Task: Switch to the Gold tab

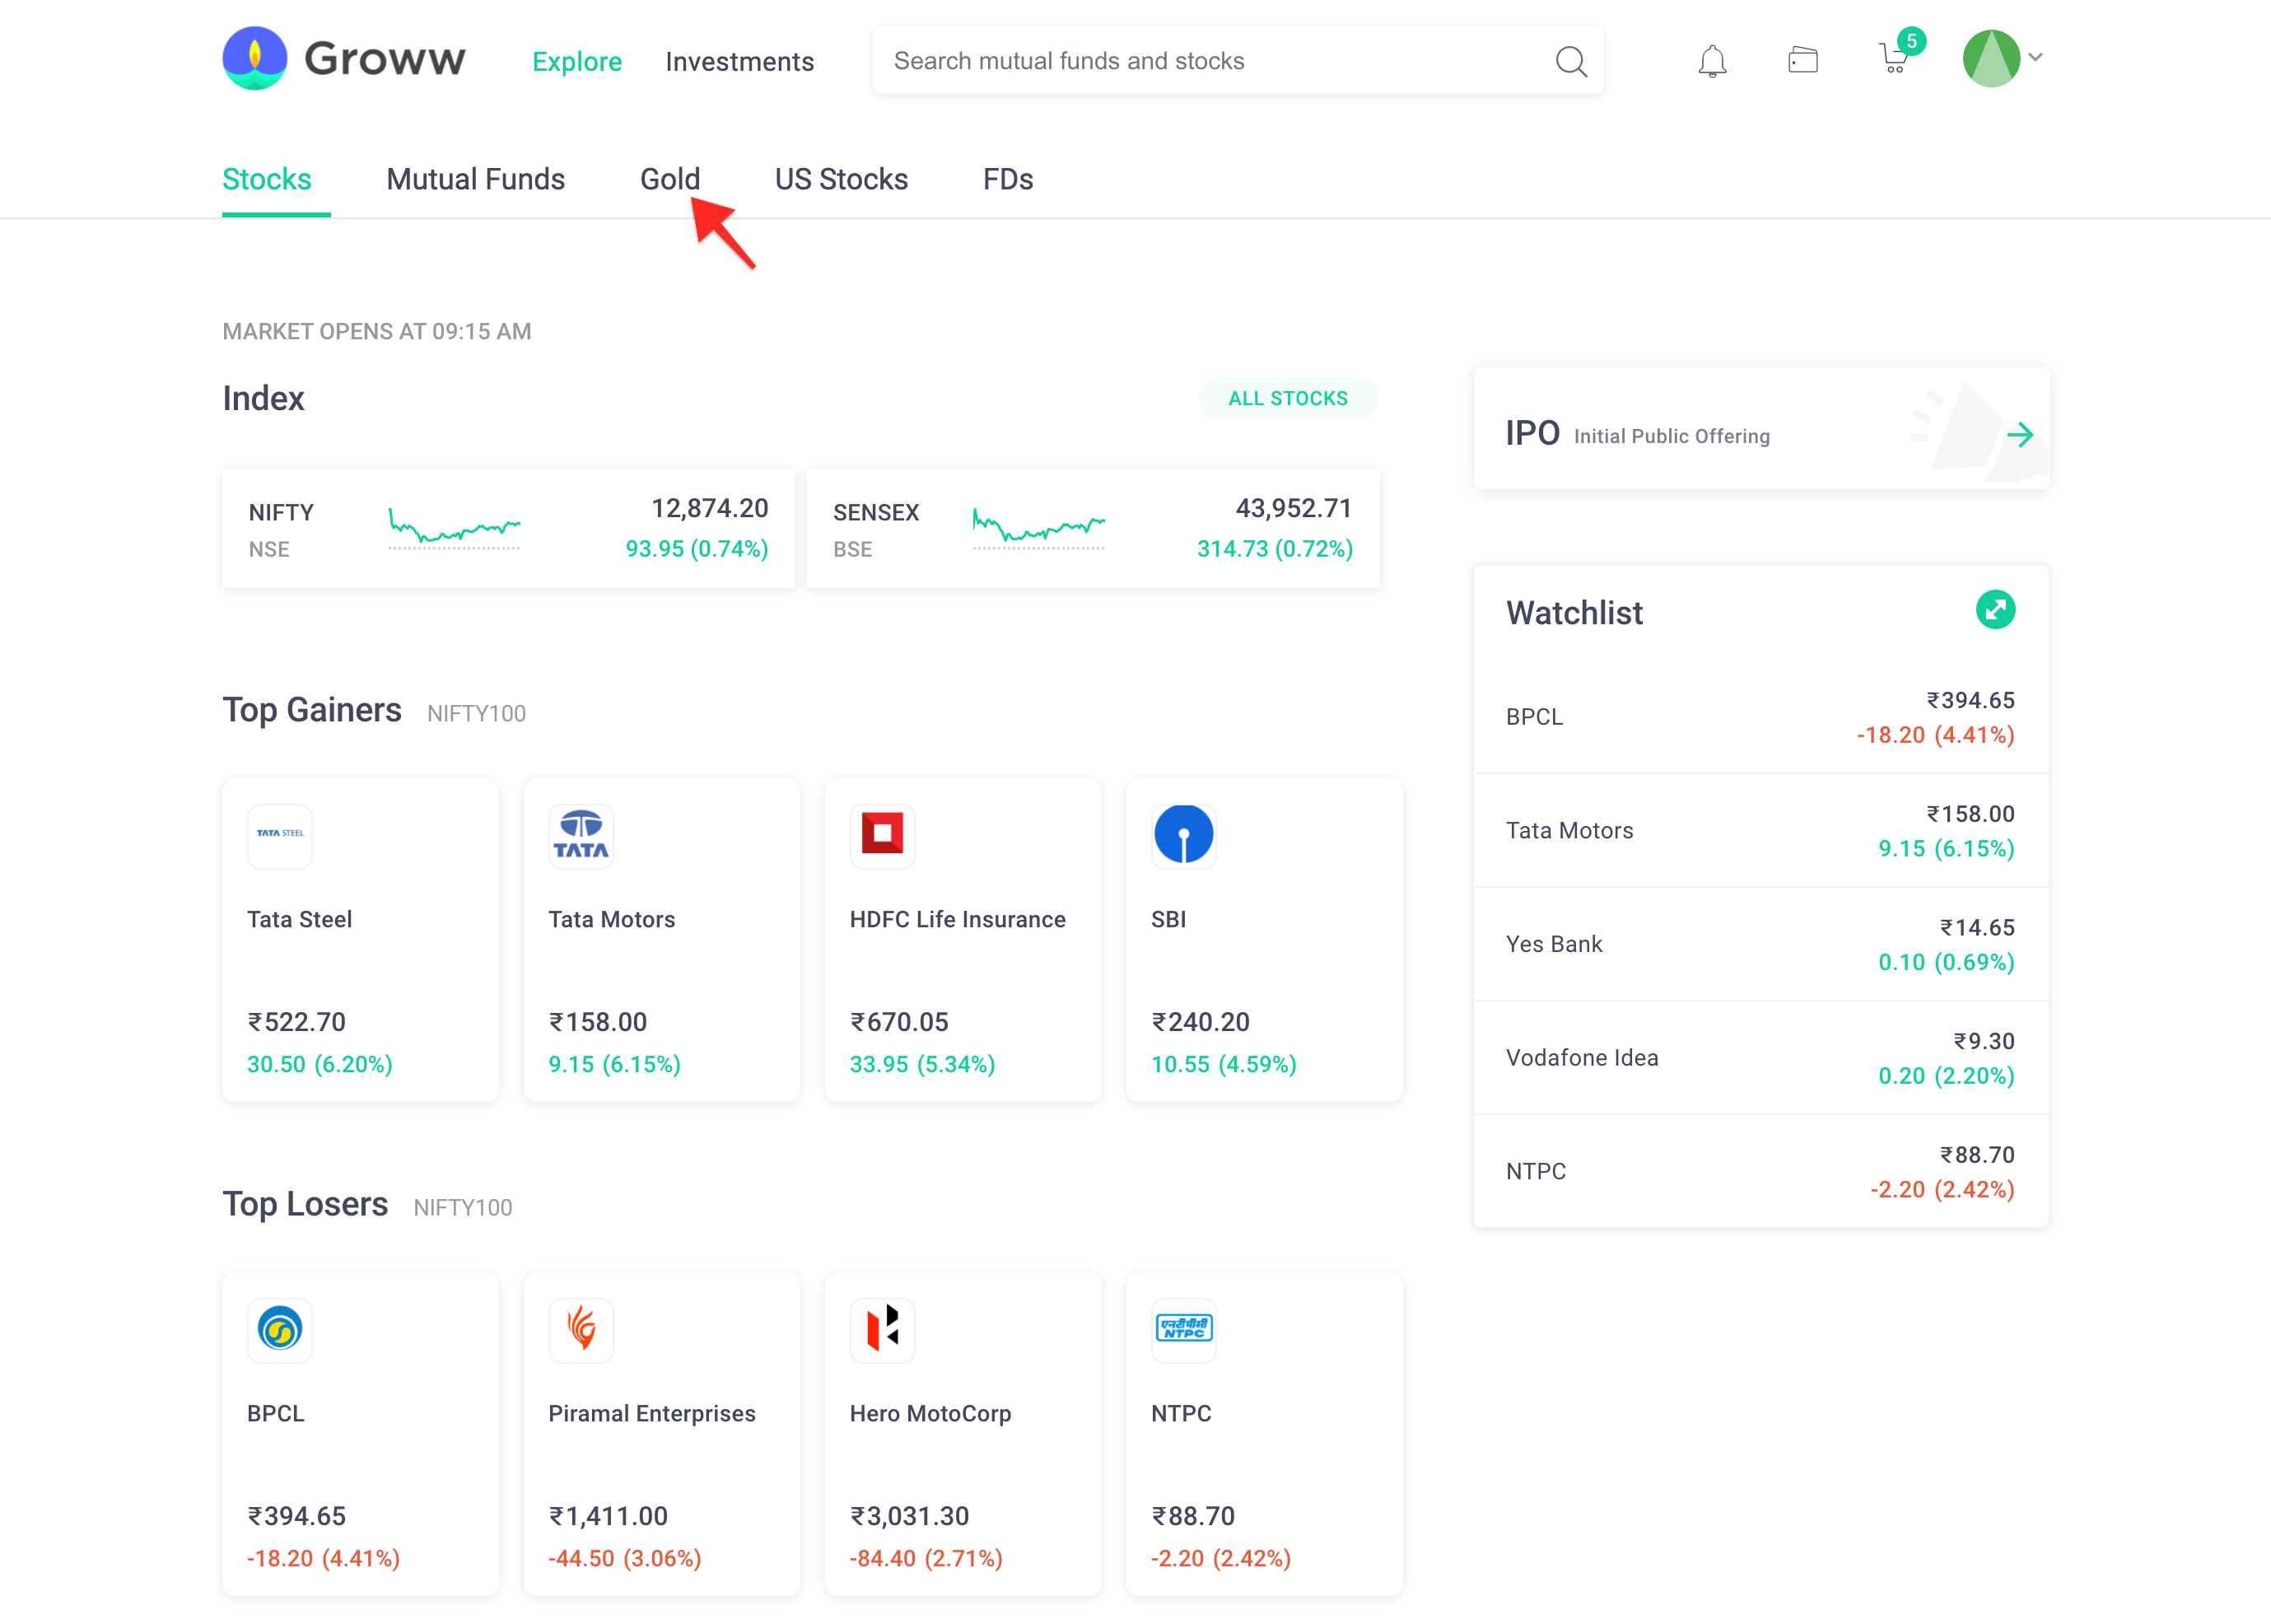Action: (x=670, y=179)
